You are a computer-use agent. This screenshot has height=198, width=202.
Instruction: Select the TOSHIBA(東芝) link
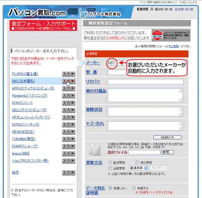[x=24, y=139]
